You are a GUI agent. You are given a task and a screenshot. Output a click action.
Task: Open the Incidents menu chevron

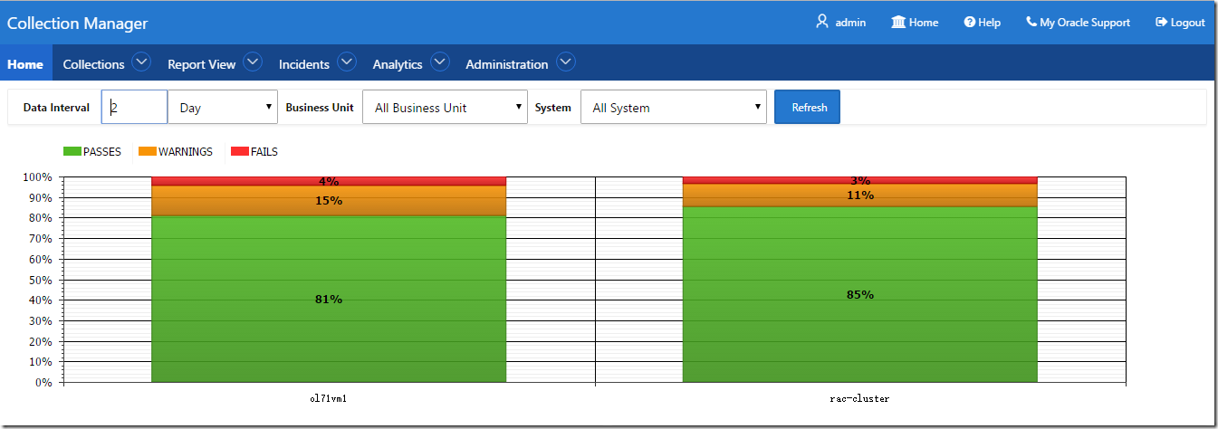[347, 62]
